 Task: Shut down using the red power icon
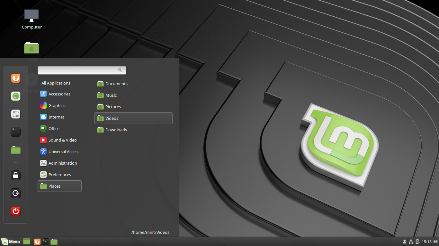[15, 211]
